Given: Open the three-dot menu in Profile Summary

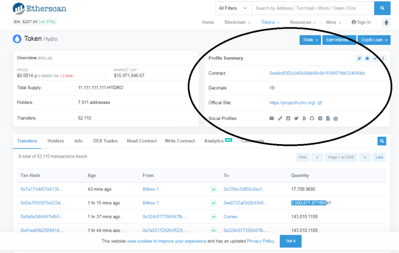Looking at the screenshot, I should 383,58.
